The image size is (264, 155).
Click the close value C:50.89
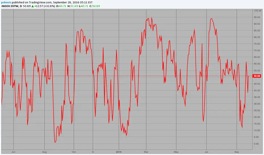pos(95,6)
